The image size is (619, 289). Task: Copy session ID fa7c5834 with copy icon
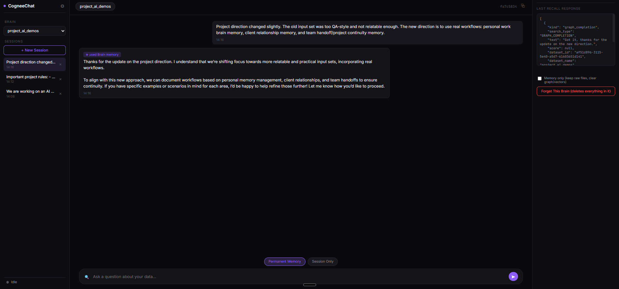(x=523, y=6)
